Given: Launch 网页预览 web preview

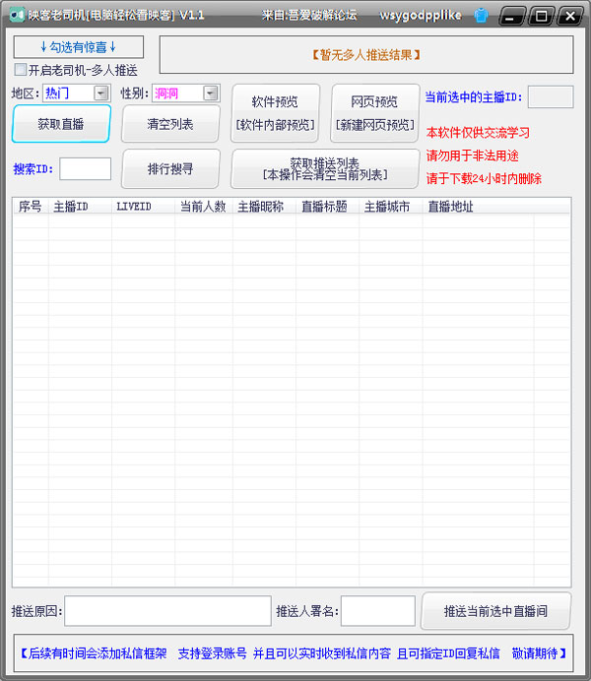Looking at the screenshot, I should coord(374,112).
